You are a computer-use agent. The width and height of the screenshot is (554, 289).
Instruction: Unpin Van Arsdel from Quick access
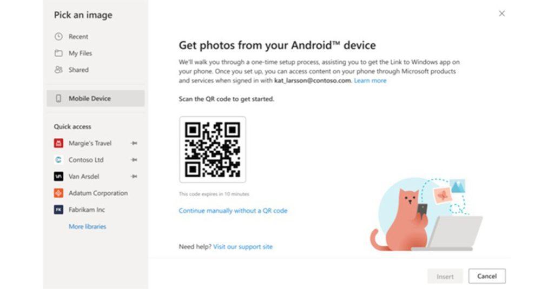[134, 177]
